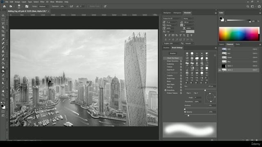Show the RGB channel visibility

tap(220, 49)
